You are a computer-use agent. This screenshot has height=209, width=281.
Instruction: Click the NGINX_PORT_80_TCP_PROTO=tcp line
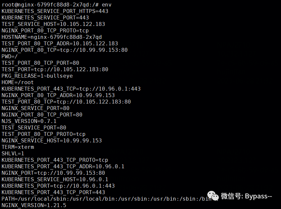click(45, 31)
